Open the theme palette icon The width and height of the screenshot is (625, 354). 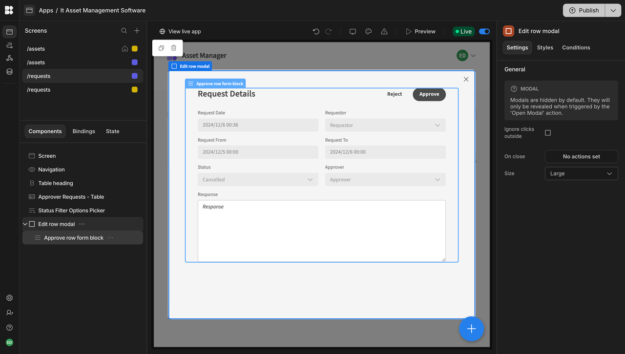[369, 31]
